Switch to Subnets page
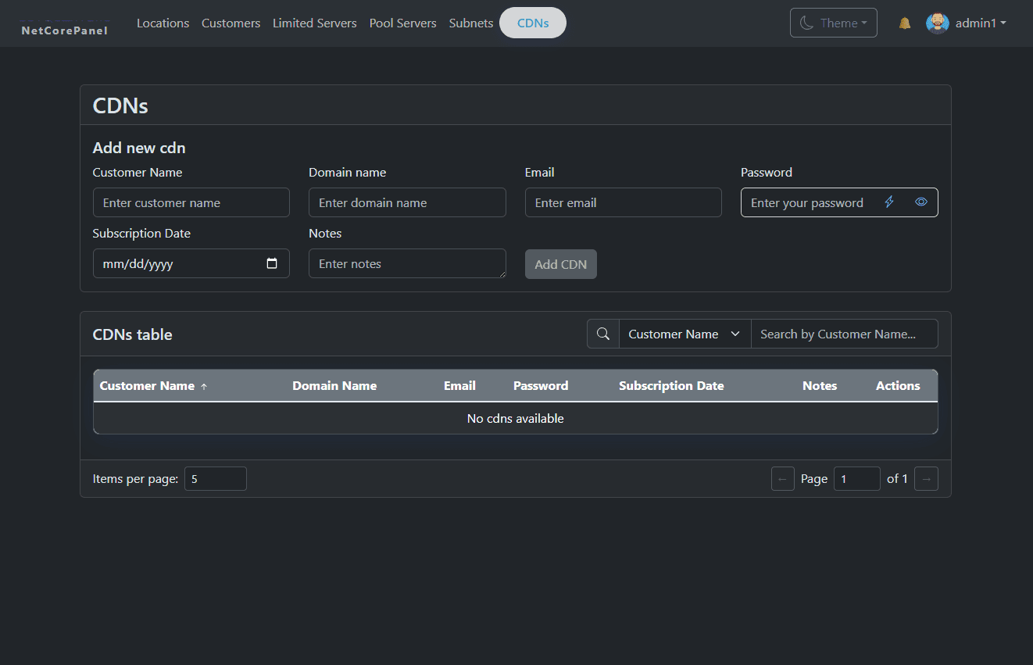Image resolution: width=1033 pixels, height=665 pixels. (471, 23)
